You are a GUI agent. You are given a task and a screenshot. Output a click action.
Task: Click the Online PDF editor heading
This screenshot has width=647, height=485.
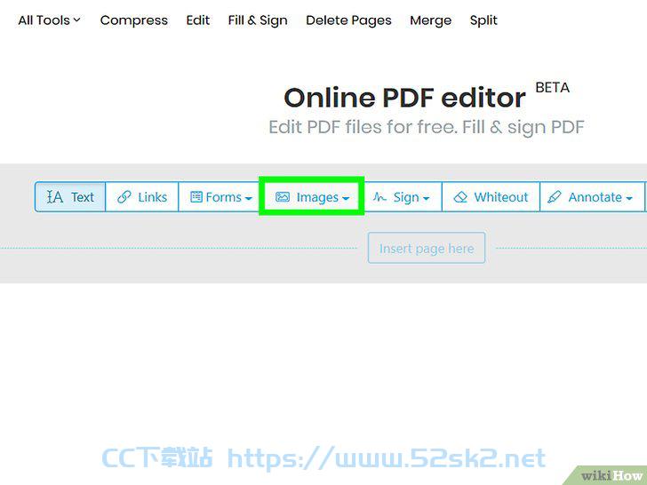[404, 98]
